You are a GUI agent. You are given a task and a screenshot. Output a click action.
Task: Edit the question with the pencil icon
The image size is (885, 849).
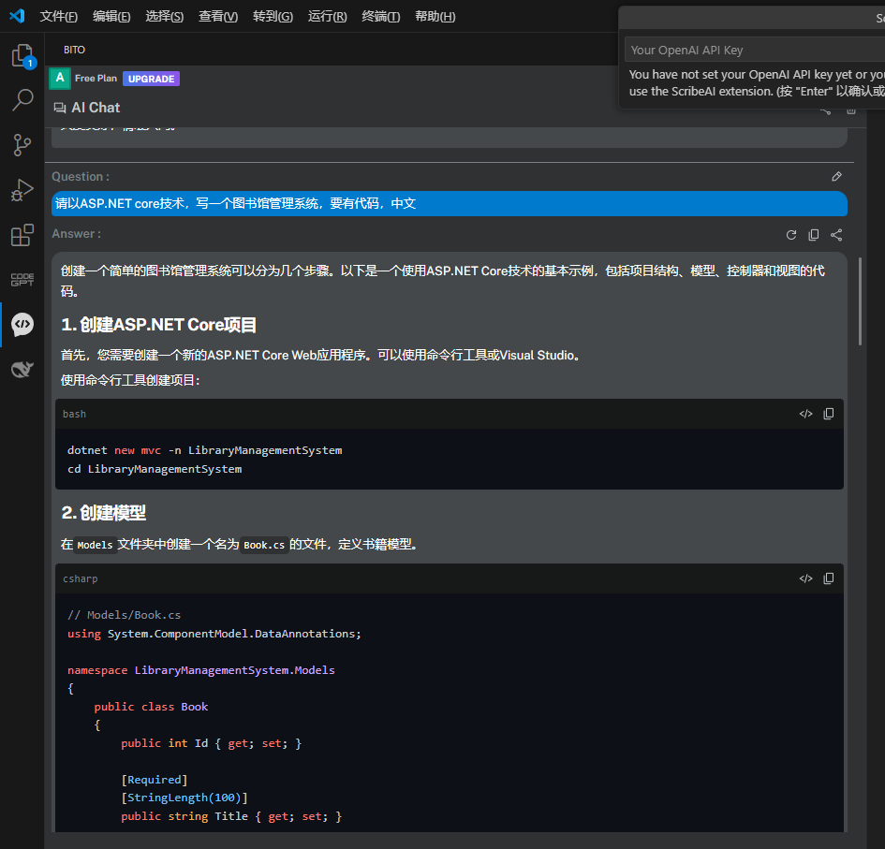point(836,177)
